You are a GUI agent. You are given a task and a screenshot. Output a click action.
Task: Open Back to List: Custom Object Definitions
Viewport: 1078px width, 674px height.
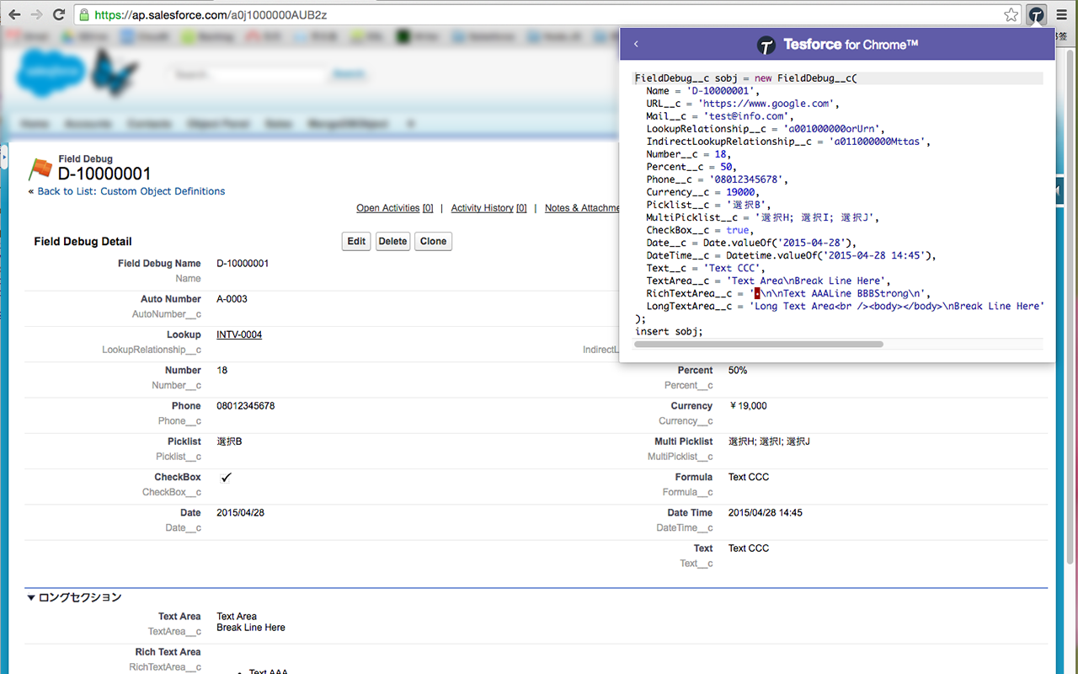click(x=131, y=191)
